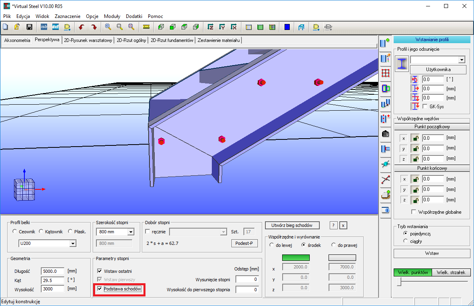Click the undo red arrow icon
Viewport: 474px width, 306px height.
pyautogui.click(x=82, y=27)
